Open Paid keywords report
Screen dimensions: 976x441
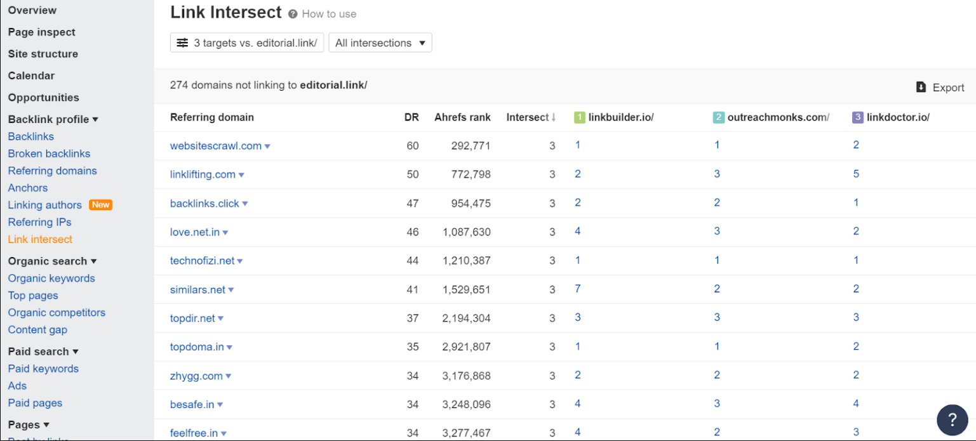point(43,369)
